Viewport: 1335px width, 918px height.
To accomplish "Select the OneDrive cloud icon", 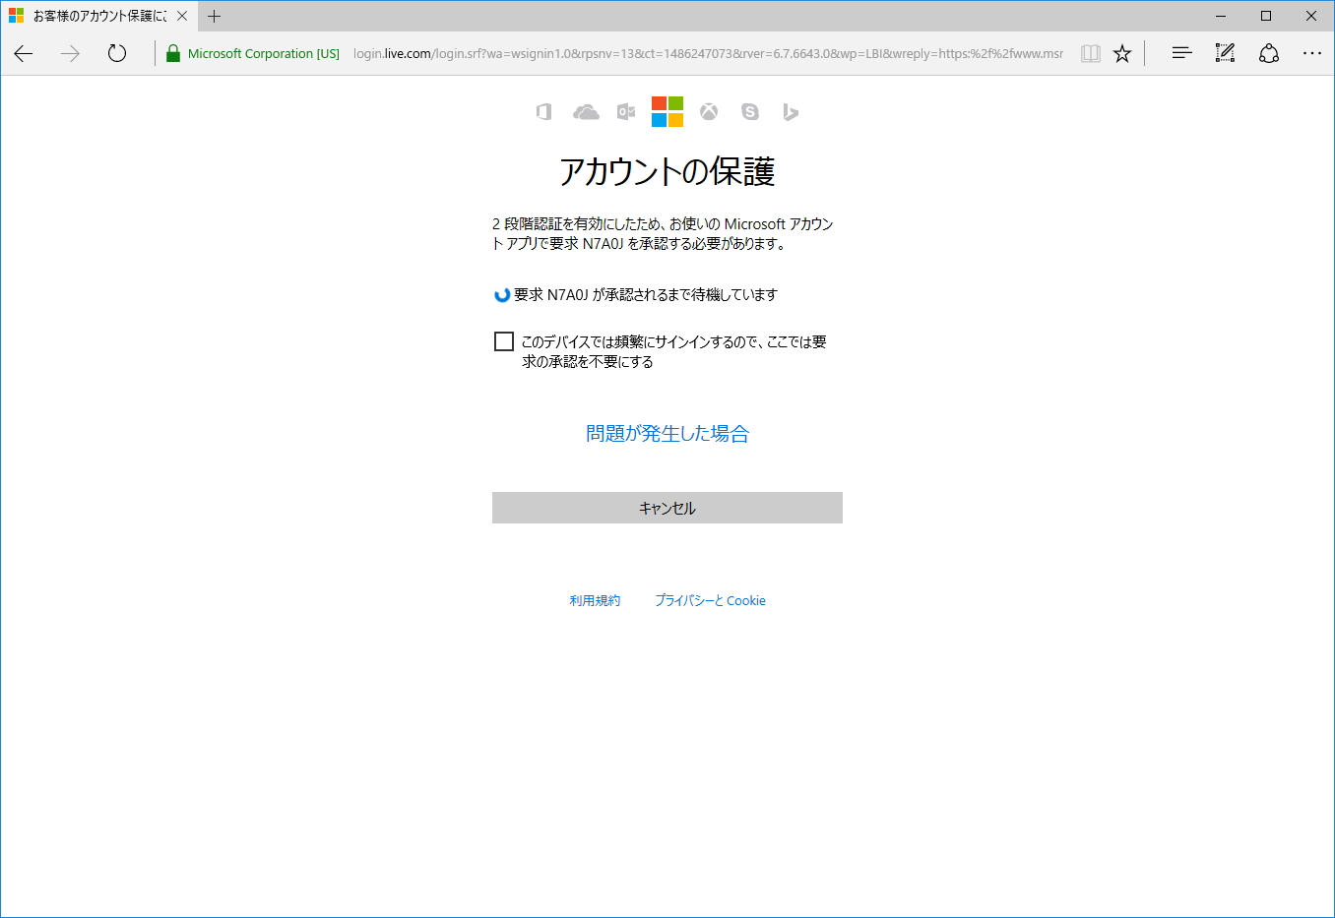I will [x=586, y=111].
